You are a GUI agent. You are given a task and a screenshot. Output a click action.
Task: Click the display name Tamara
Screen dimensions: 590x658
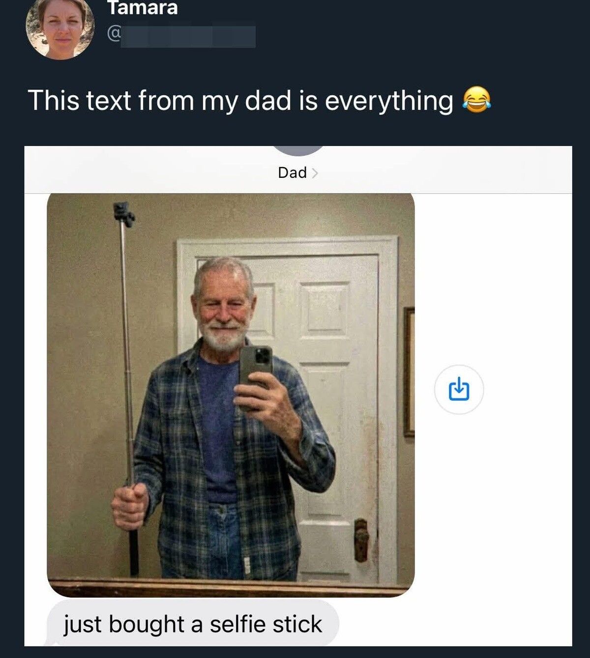[x=143, y=8]
